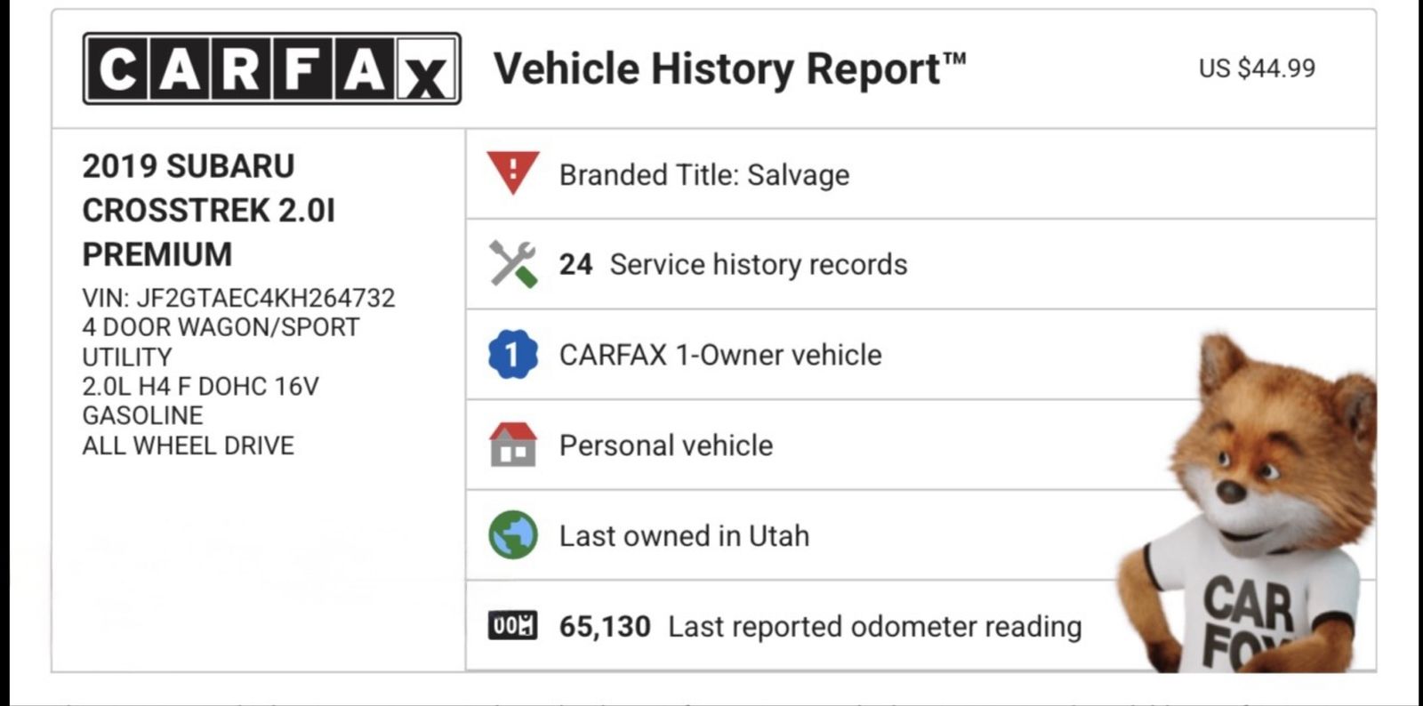Screen dimensions: 1423x706
Task: Click the Last owned in Utah text
Action: [684, 536]
